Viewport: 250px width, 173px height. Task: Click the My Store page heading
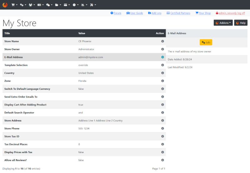[19, 23]
